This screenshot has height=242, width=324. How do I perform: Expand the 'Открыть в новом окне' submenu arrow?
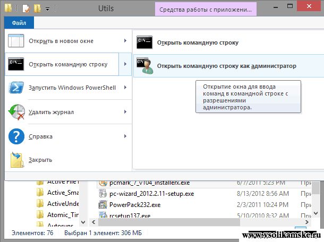pyautogui.click(x=125, y=41)
